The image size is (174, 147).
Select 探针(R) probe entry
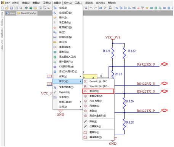point(99,122)
